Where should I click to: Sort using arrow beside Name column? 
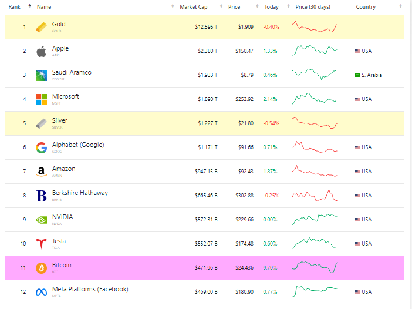173,6
